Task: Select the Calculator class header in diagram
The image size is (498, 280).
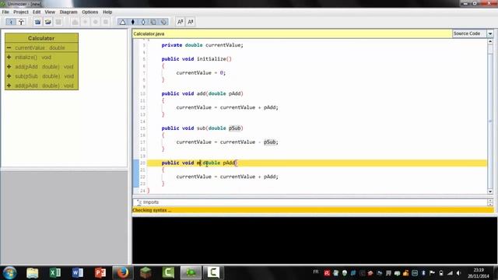Action: coord(41,38)
